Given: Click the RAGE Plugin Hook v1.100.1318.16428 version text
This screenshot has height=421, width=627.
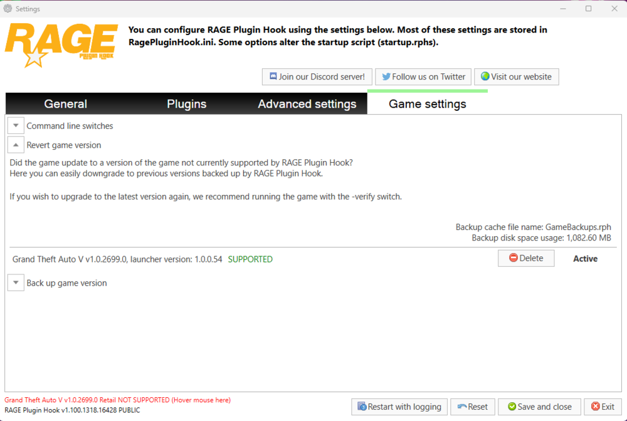Looking at the screenshot, I should click(72, 410).
